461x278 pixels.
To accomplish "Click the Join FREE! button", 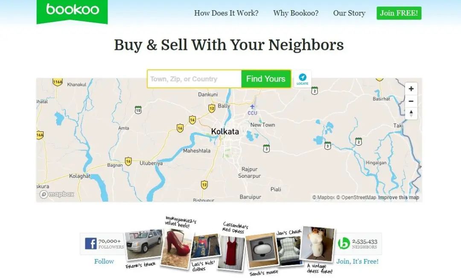I will click(399, 13).
